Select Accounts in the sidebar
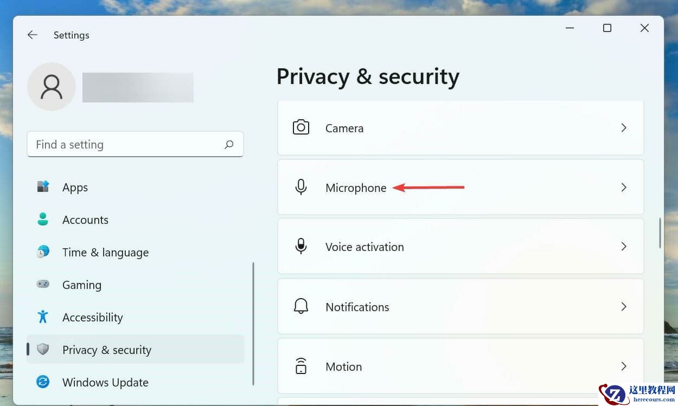 click(x=85, y=220)
